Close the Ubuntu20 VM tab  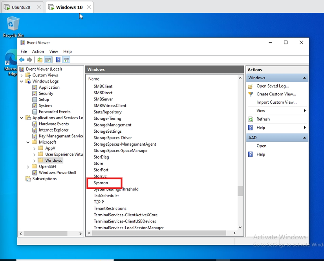[x=39, y=7]
